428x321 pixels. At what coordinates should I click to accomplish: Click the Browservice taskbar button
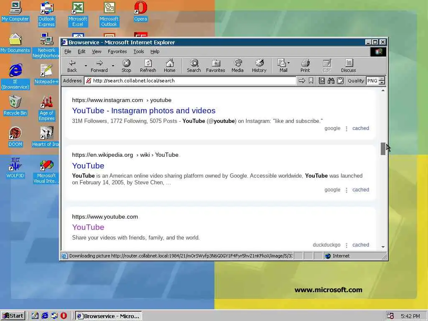pyautogui.click(x=108, y=316)
